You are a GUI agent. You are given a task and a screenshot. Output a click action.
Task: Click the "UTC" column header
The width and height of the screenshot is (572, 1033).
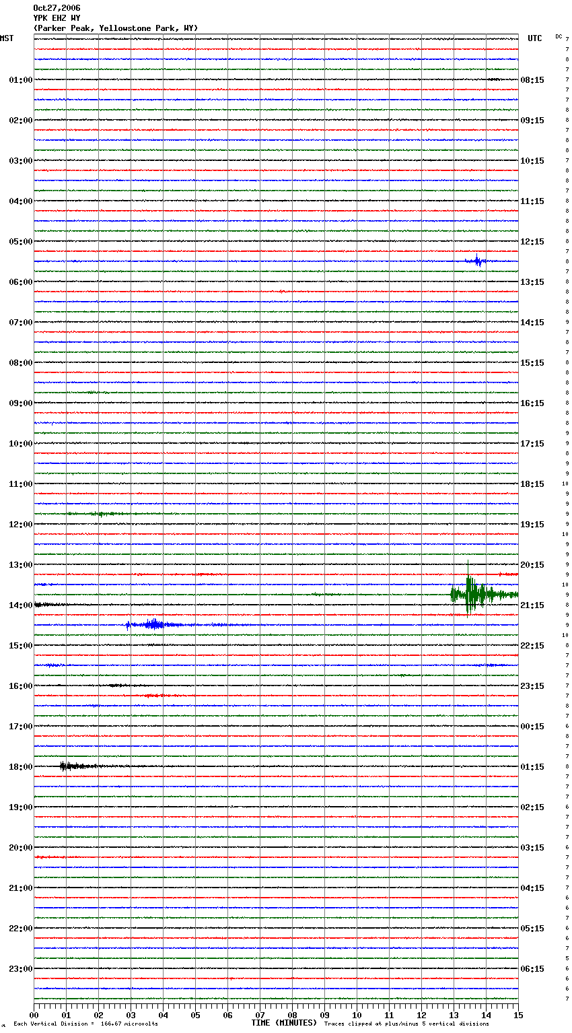pyautogui.click(x=535, y=38)
